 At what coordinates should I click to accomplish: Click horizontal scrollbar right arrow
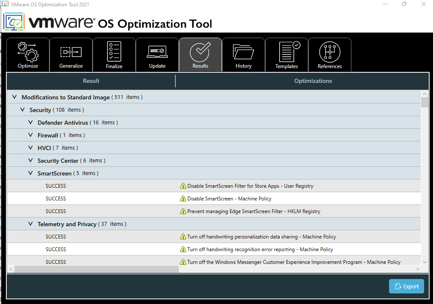coord(417,269)
